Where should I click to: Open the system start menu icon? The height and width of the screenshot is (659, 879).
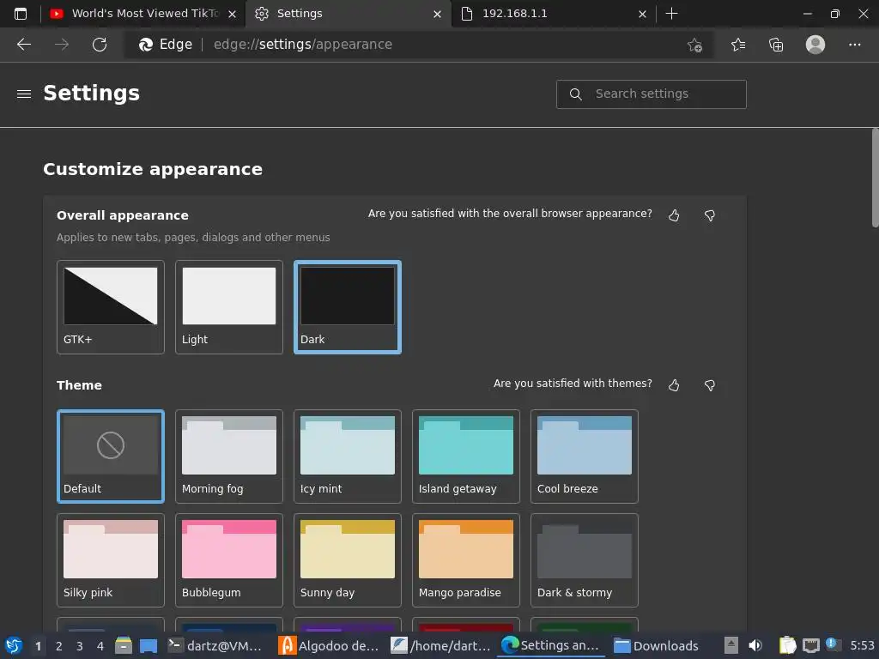pos(14,645)
